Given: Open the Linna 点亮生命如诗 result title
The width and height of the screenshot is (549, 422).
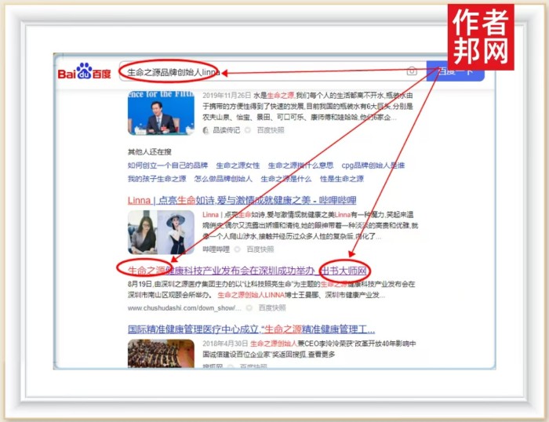Looking at the screenshot, I should tap(242, 200).
